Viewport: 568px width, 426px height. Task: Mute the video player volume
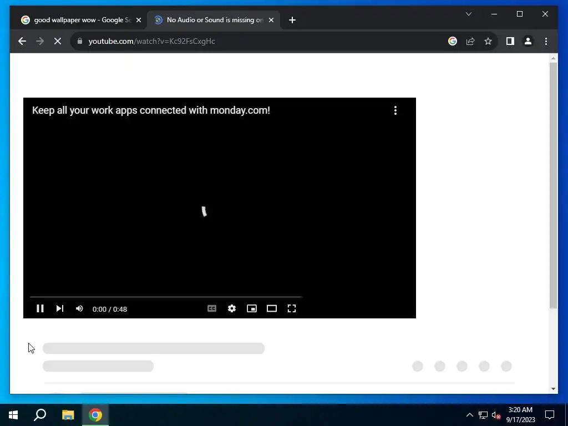[79, 308]
